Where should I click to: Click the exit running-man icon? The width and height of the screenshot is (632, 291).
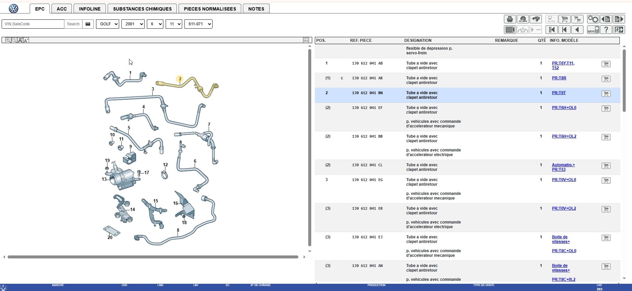tap(619, 30)
